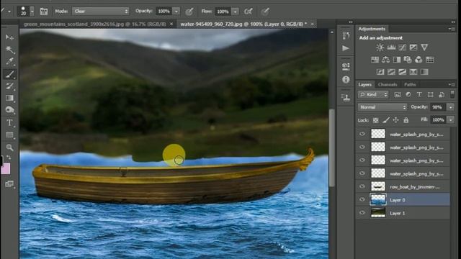The height and width of the screenshot is (259, 461).
Task: Select the Eyedropper tool
Action: pyautogui.click(x=9, y=61)
